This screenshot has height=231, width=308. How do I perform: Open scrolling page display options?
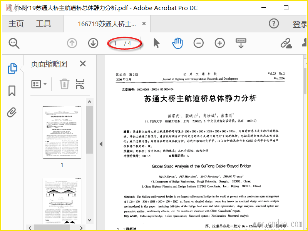point(241,43)
